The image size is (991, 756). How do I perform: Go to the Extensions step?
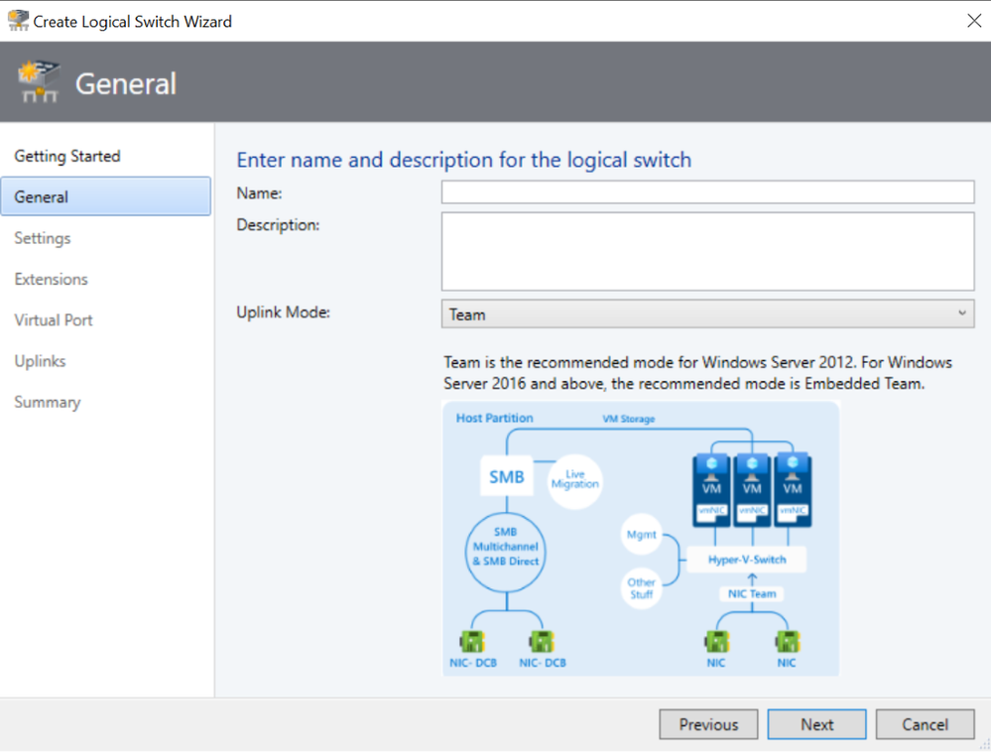coord(51,280)
